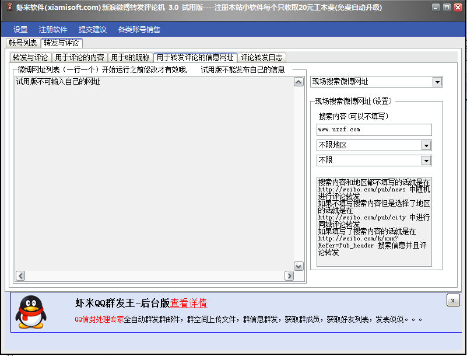Open the 评论转发日志 tab
Image resolution: width=467 pixels, height=356 pixels.
pyautogui.click(x=262, y=57)
